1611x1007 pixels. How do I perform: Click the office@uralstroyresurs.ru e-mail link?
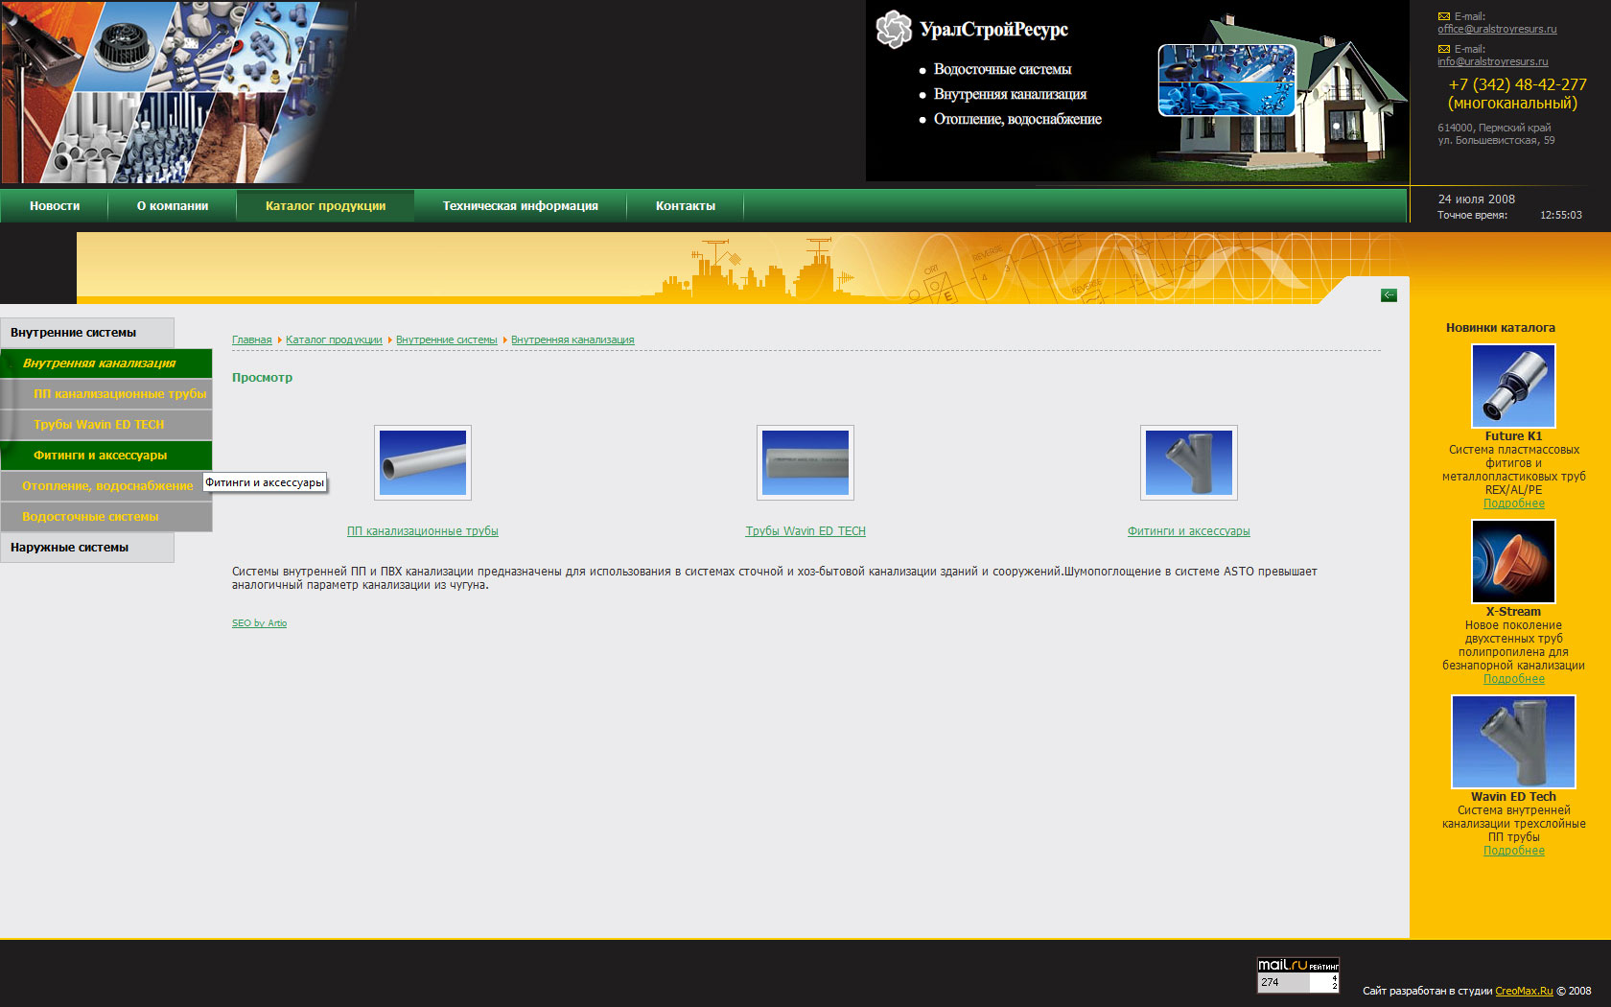coord(1497,30)
